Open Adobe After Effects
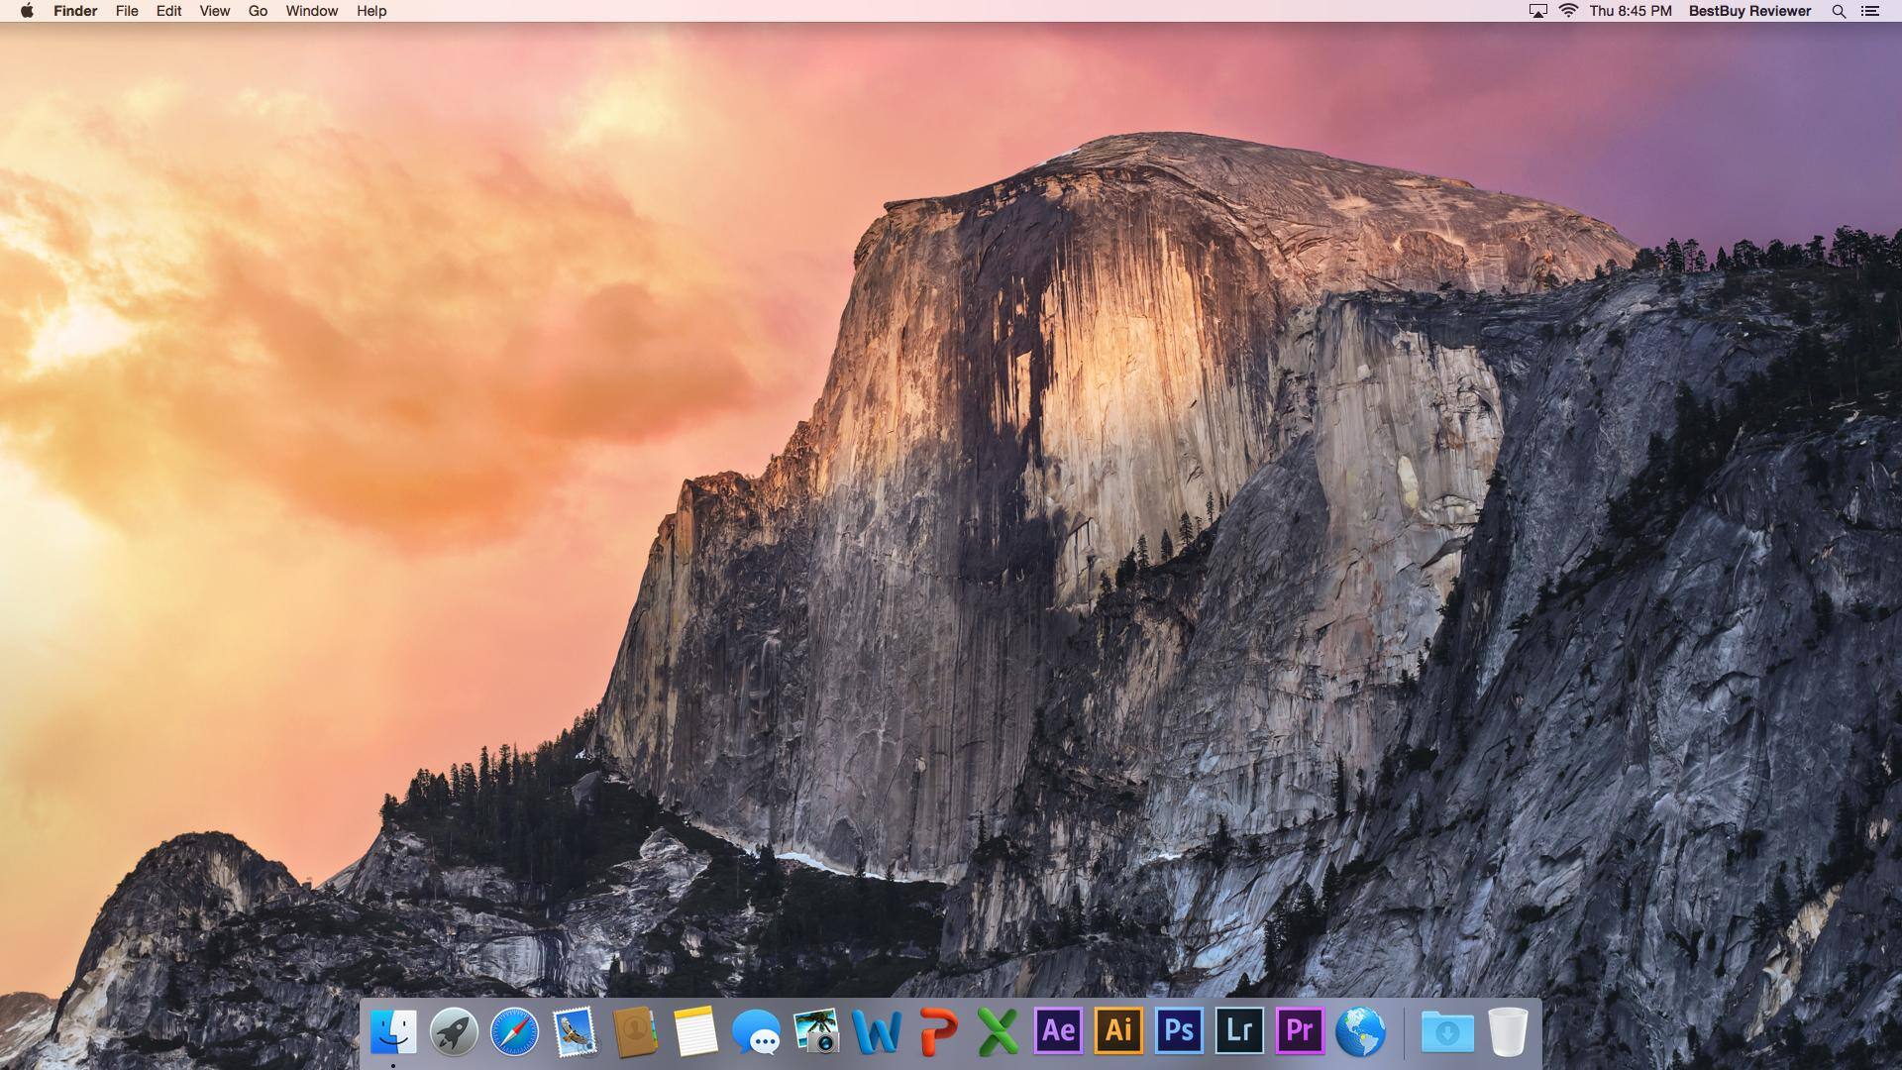Viewport: 1902px width, 1070px height. point(1059,1029)
